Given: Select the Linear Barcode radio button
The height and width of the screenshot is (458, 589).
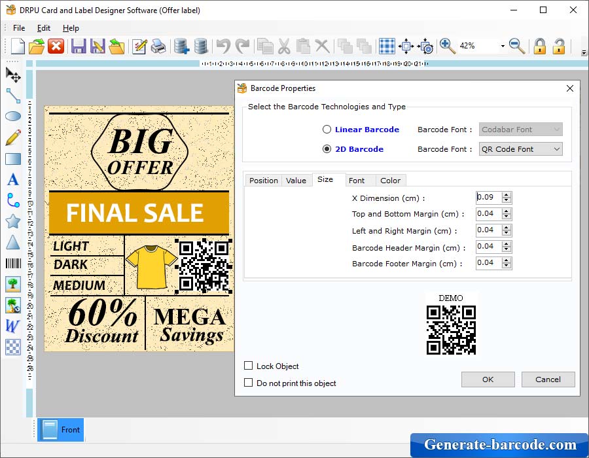Looking at the screenshot, I should pyautogui.click(x=327, y=130).
